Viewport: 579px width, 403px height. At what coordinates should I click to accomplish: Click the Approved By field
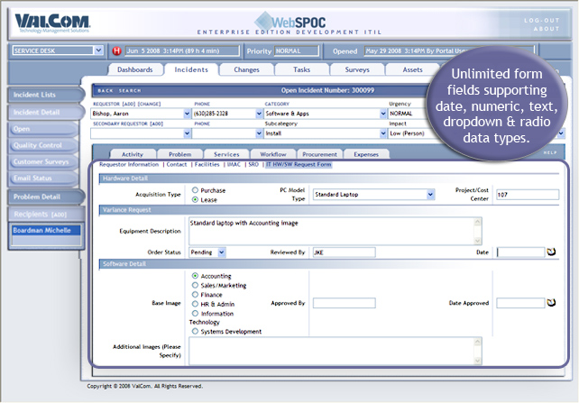(x=345, y=303)
